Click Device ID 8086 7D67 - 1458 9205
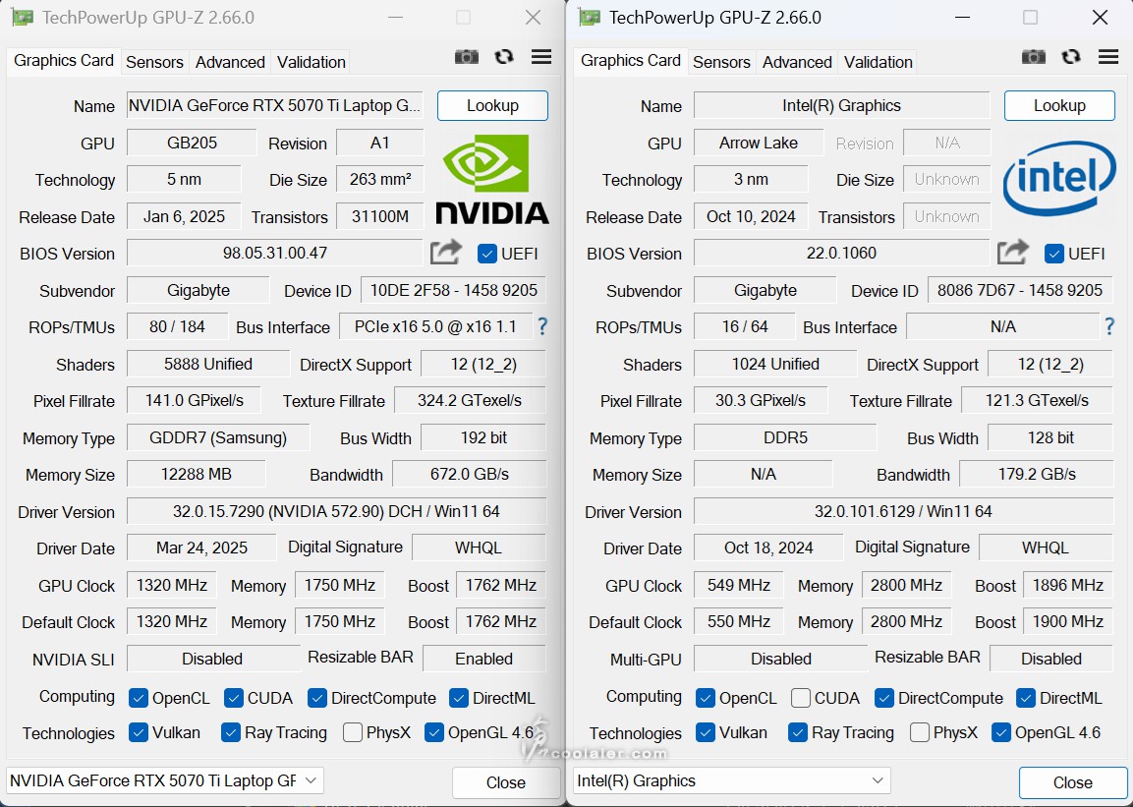The width and height of the screenshot is (1133, 807). pyautogui.click(x=1020, y=290)
